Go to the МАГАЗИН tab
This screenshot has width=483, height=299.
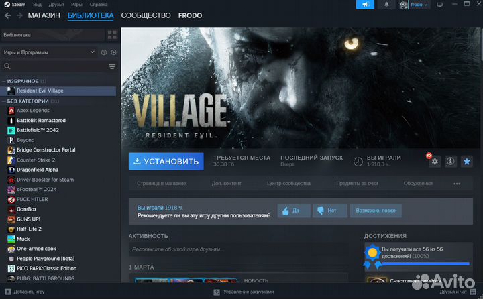(x=44, y=15)
